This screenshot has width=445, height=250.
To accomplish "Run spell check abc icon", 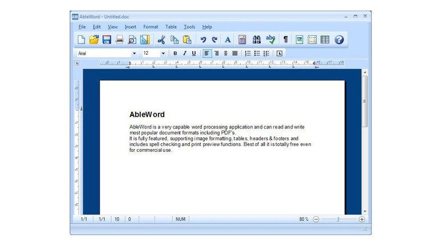I will [270, 40].
